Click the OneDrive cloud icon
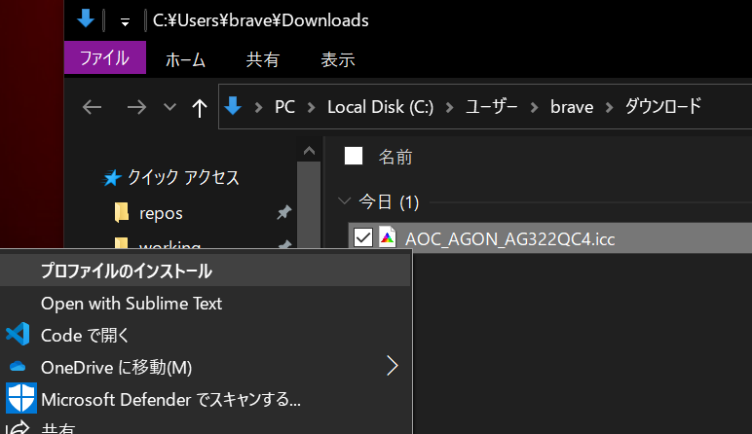Viewport: 752px width, 434px height. pos(18,367)
